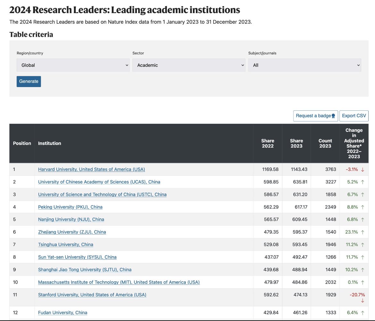Open the Sun Yat-sen University (SYSU) link
Image resolution: width=375 pixels, height=321 pixels.
pos(77,257)
